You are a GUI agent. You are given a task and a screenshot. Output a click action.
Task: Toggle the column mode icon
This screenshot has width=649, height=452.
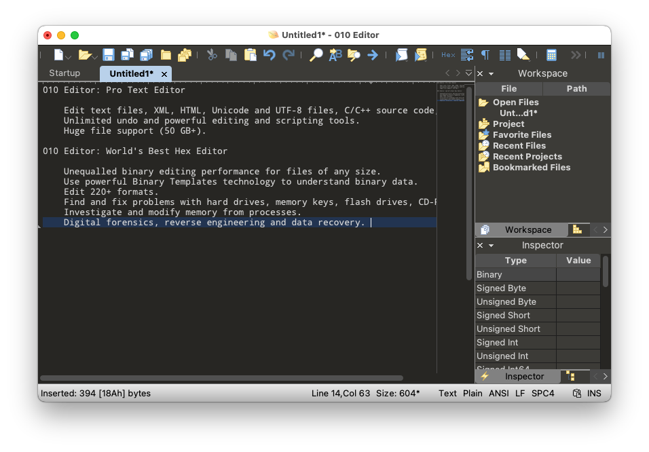[x=505, y=55]
